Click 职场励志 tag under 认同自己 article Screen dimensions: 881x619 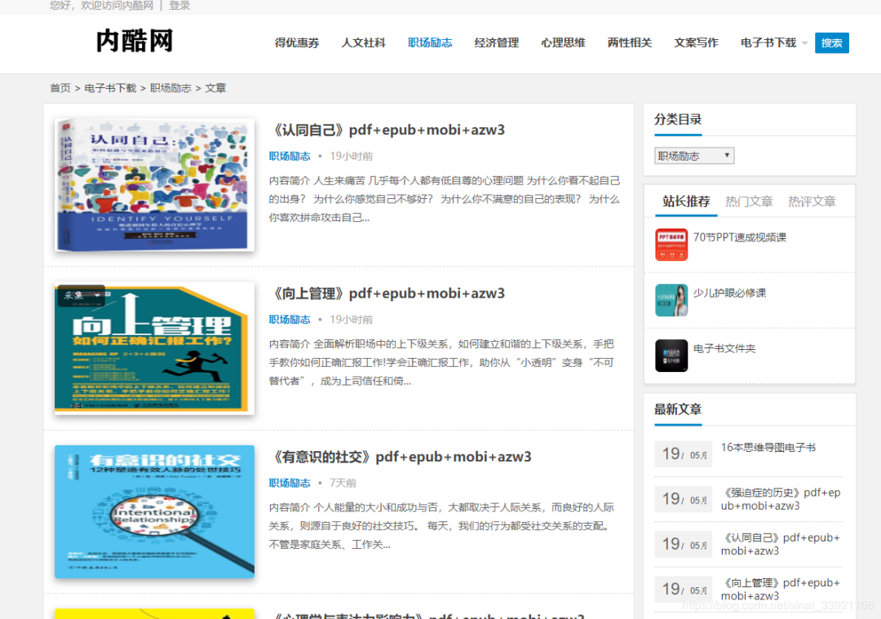pyautogui.click(x=290, y=156)
